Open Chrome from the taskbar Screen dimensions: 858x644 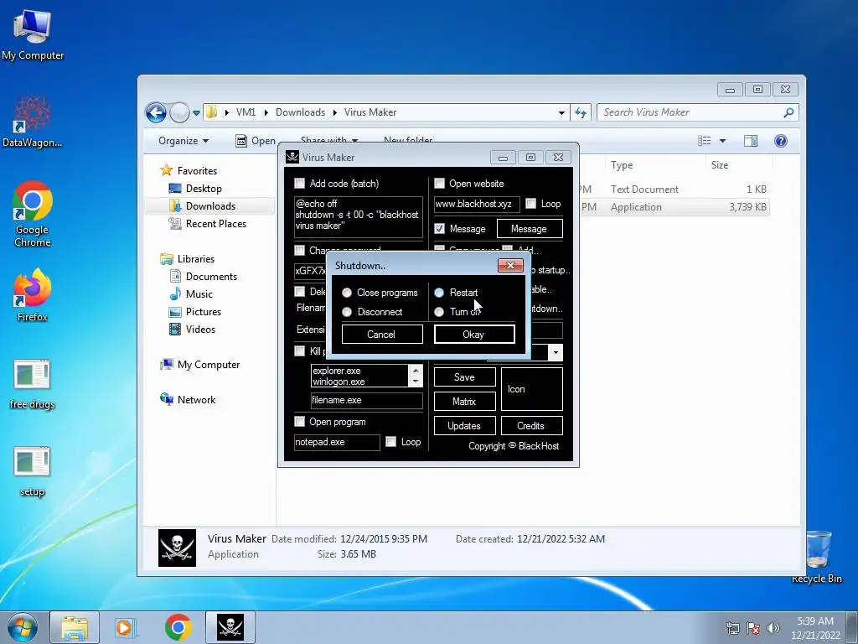pyautogui.click(x=178, y=627)
